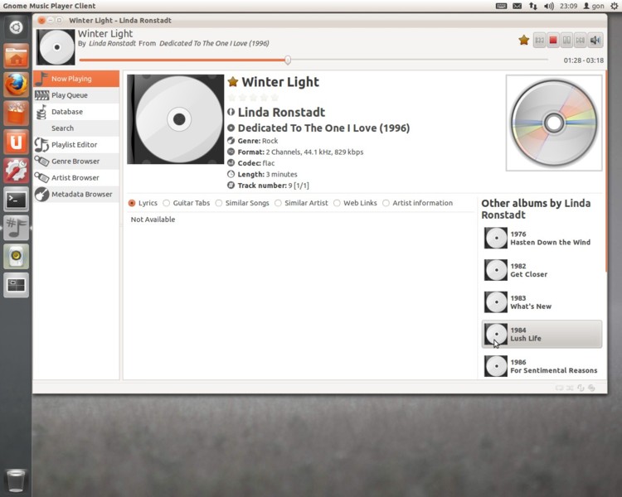Image resolution: width=622 pixels, height=497 pixels.
Task: Open the Playlist Editor
Action: pyautogui.click(x=76, y=145)
